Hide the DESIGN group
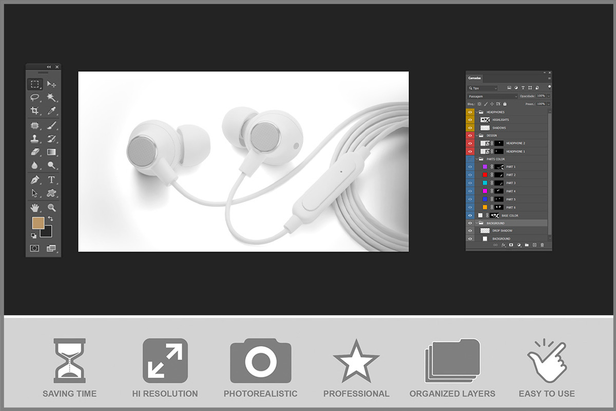616x411 pixels. (470, 136)
